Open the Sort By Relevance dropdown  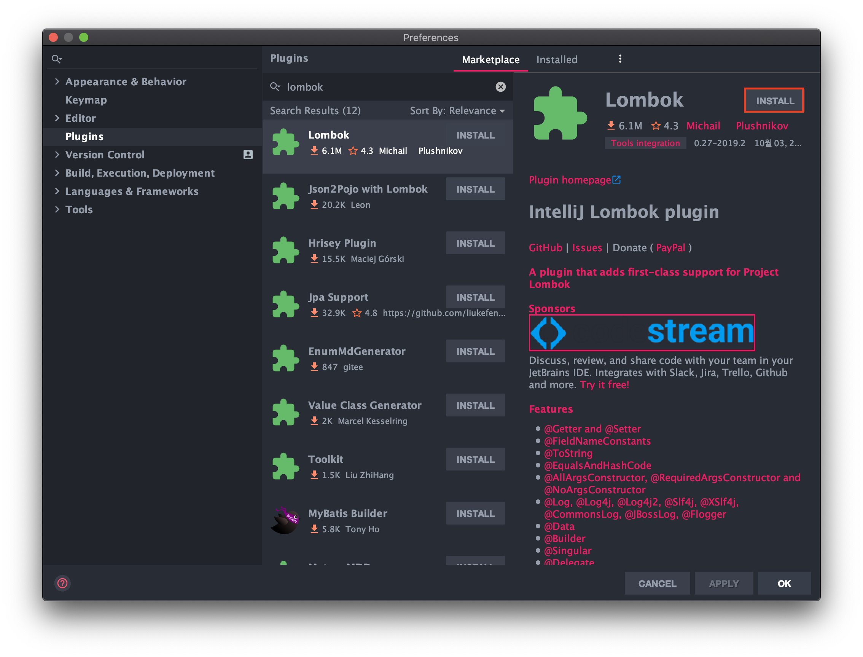click(457, 111)
